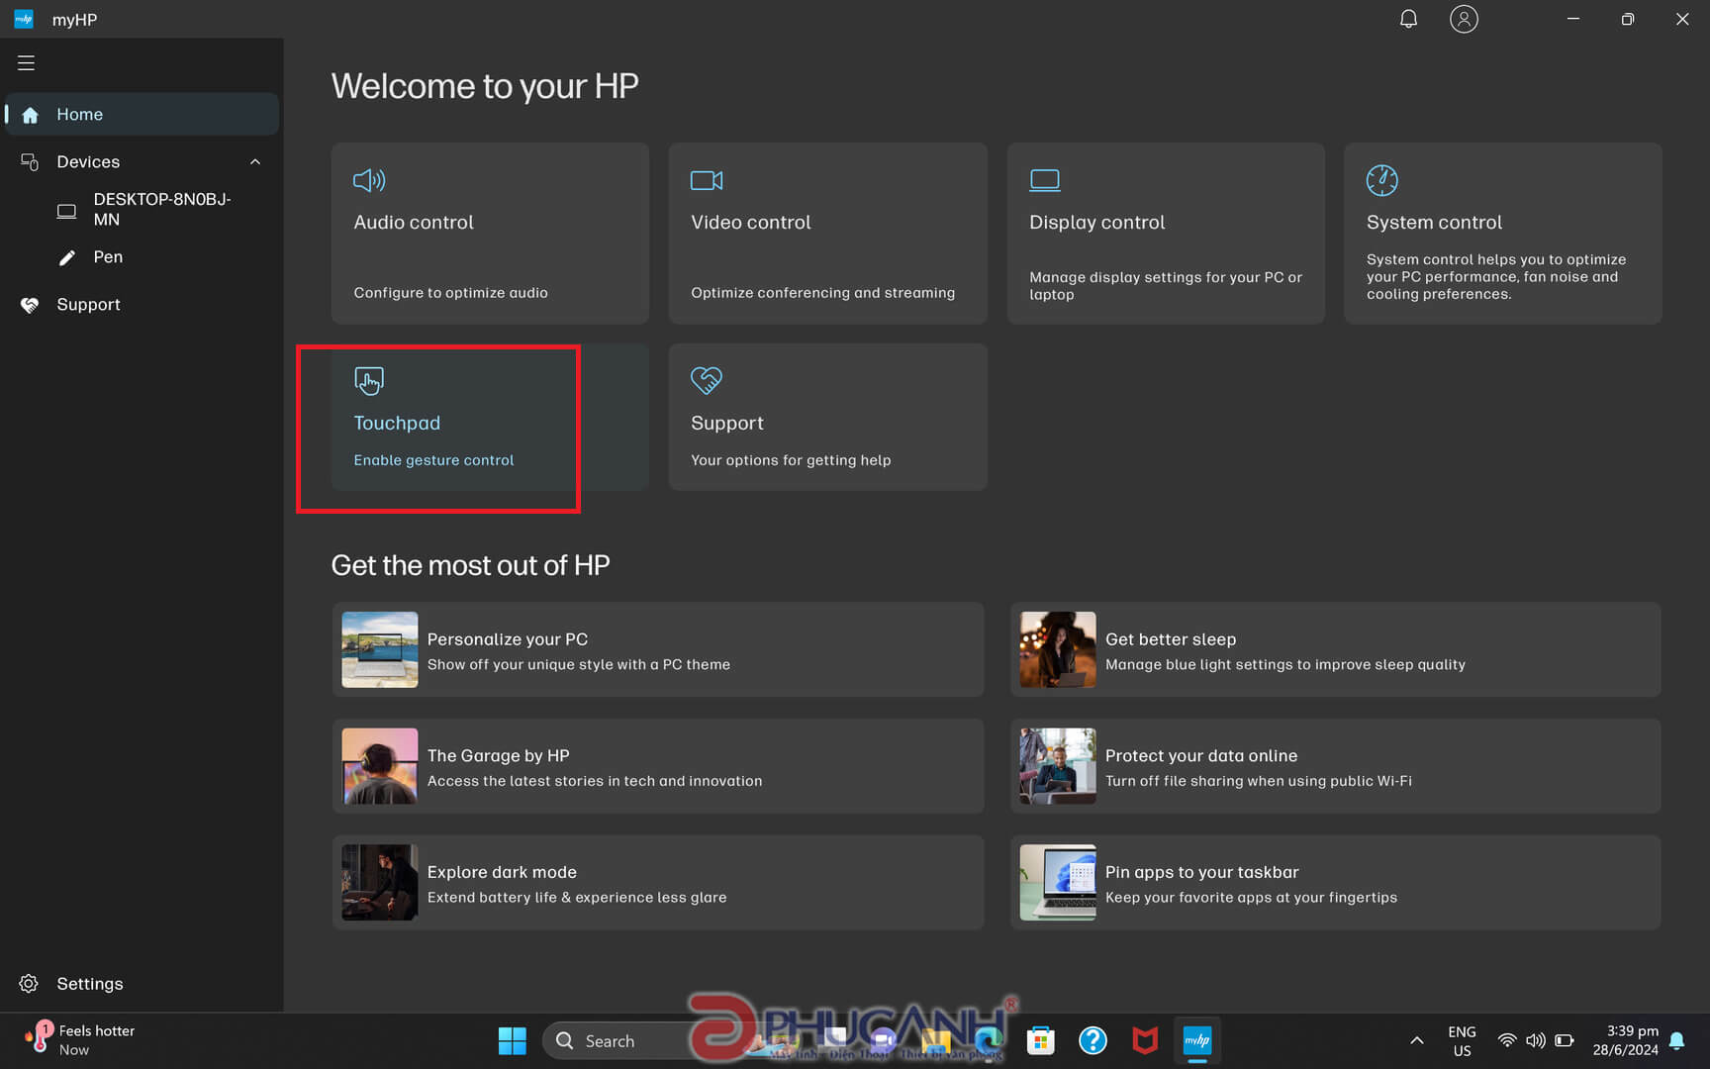Viewport: 1710px width, 1069px height.
Task: Show hidden system tray icons
Action: click(x=1416, y=1040)
